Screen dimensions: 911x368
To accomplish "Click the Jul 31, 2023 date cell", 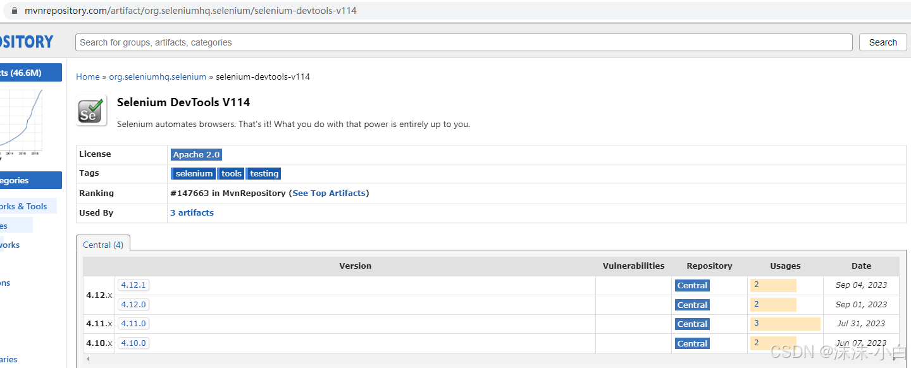I will point(861,324).
